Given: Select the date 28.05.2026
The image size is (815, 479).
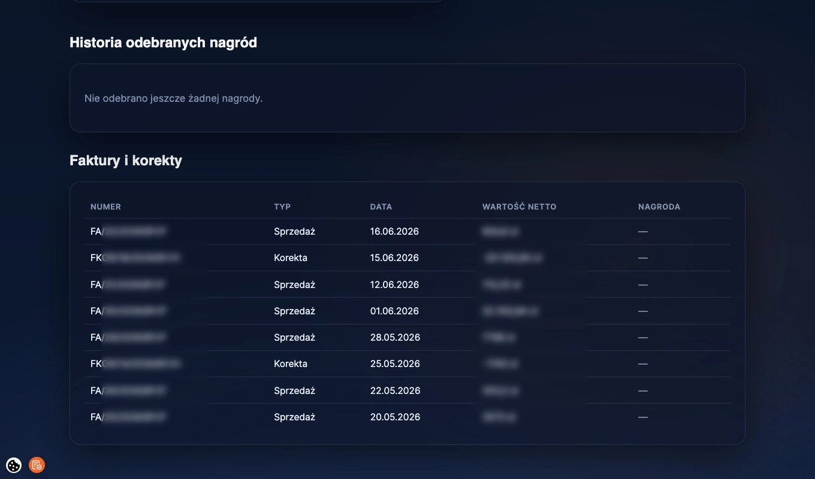Looking at the screenshot, I should coord(395,337).
